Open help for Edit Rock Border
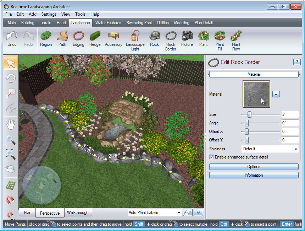The image size is (305, 231). click(296, 62)
